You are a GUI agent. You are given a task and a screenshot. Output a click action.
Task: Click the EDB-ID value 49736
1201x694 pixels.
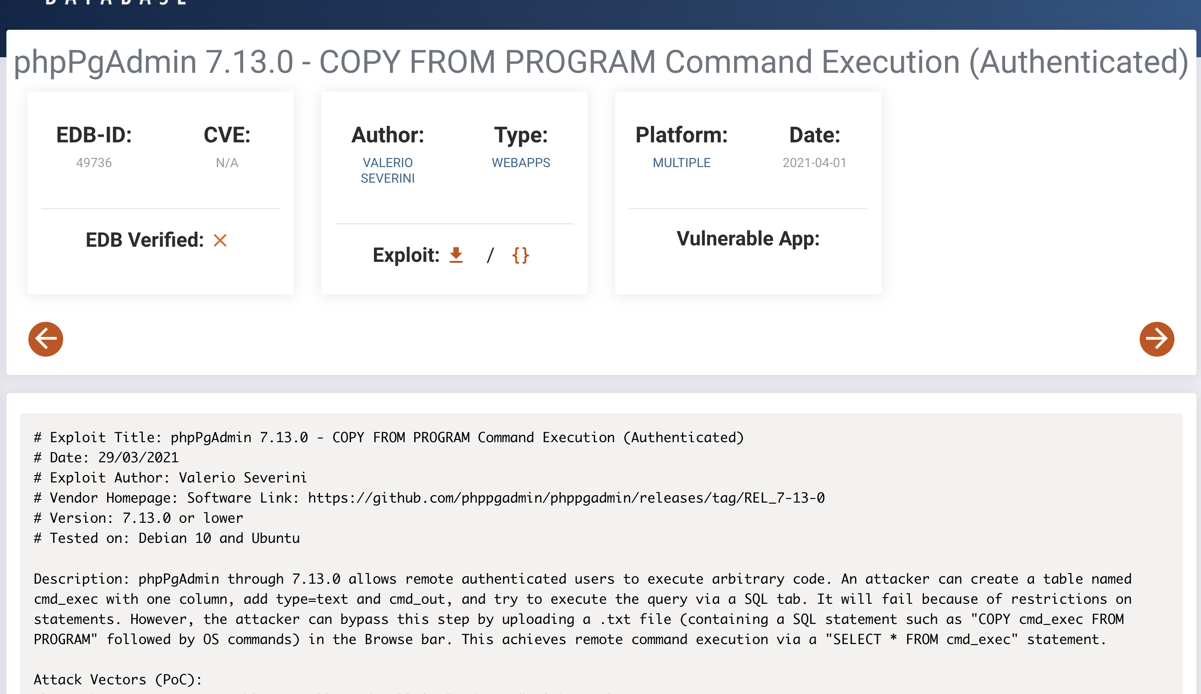[94, 163]
